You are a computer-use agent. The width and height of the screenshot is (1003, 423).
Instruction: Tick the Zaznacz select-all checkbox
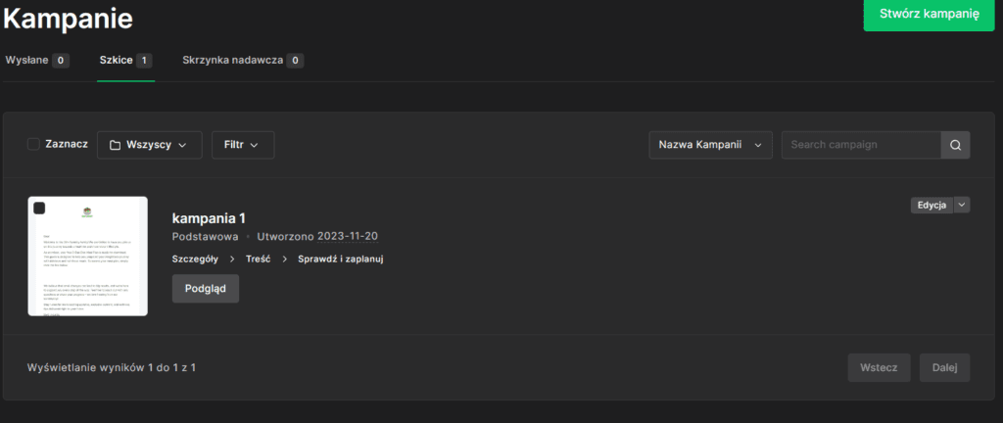tap(33, 144)
